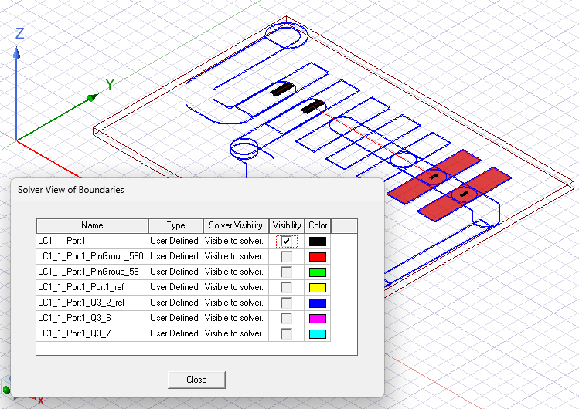This screenshot has width=579, height=409.
Task: Click the black color swatch
Action: point(318,242)
